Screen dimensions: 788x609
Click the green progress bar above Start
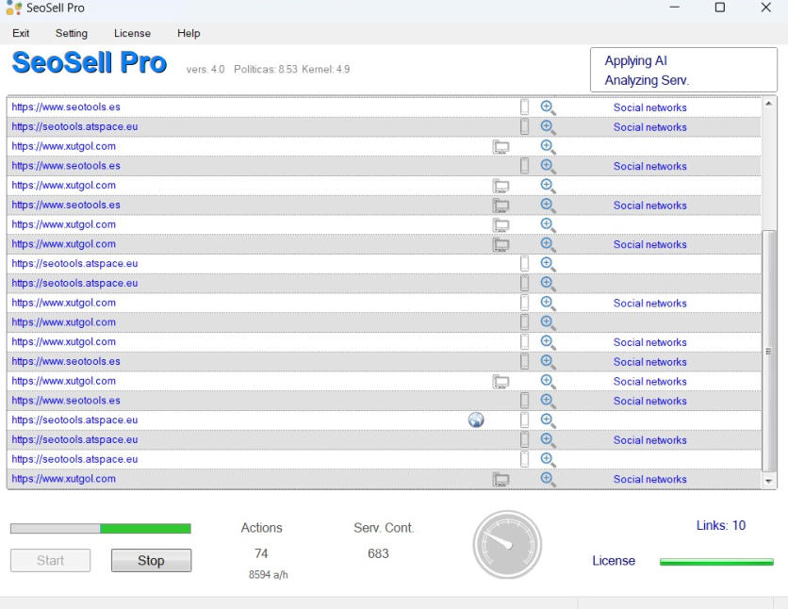[x=101, y=528]
